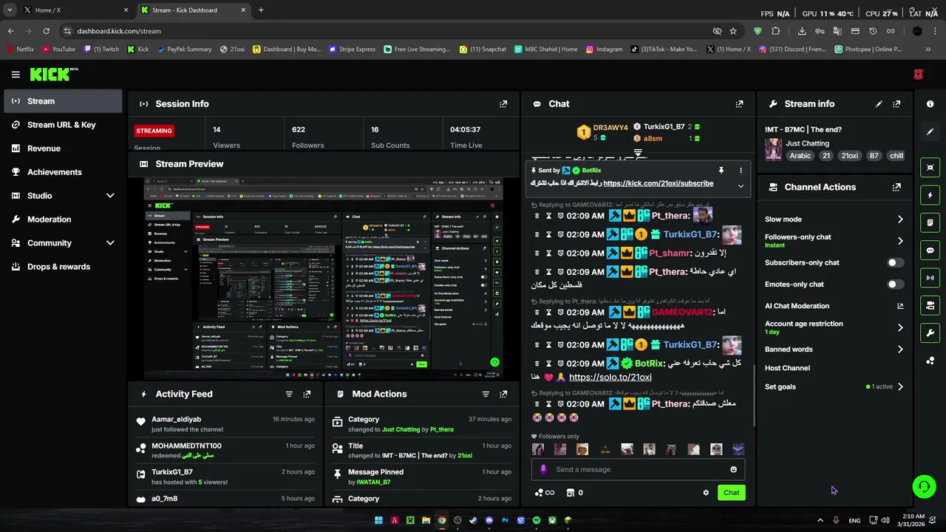Toggle the chat bubble rail icon
Viewport: 946px width, 532px height.
930,250
